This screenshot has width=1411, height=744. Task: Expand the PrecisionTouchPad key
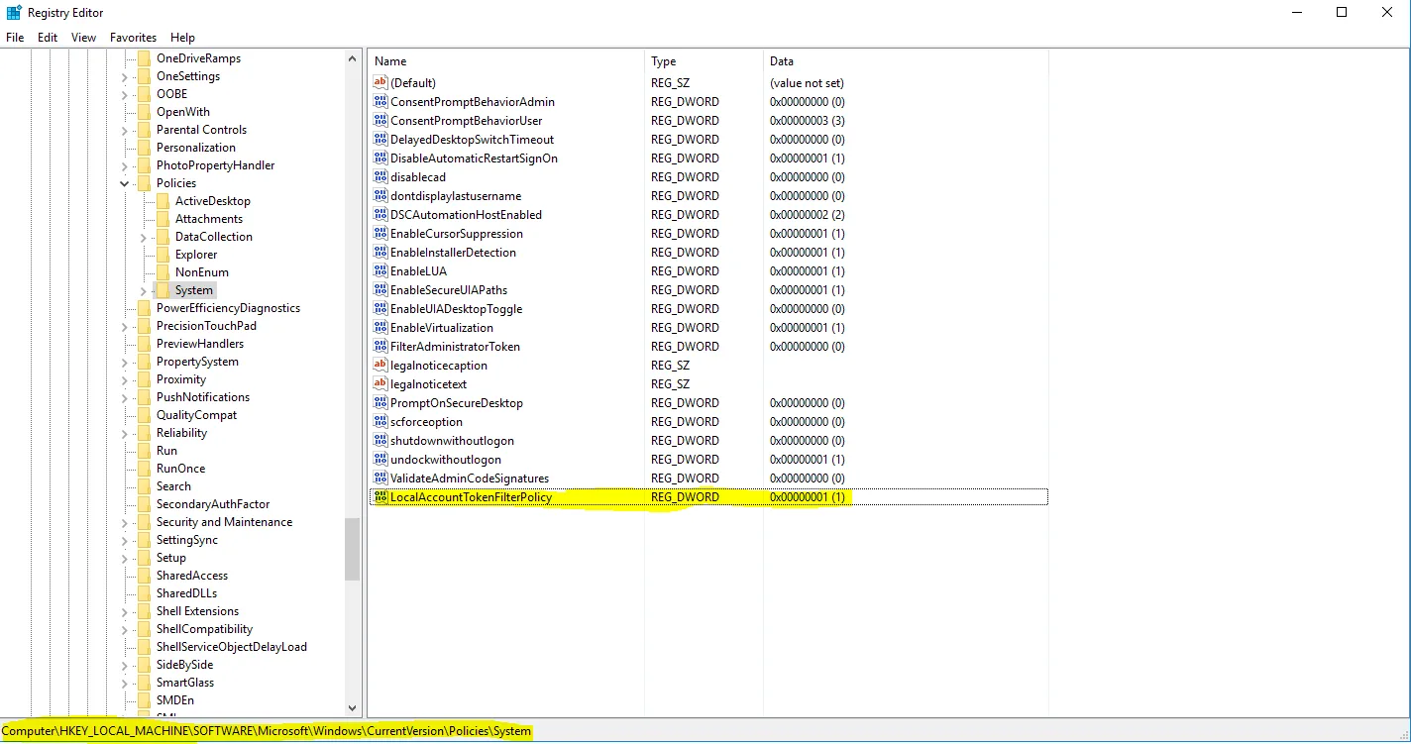coord(125,326)
